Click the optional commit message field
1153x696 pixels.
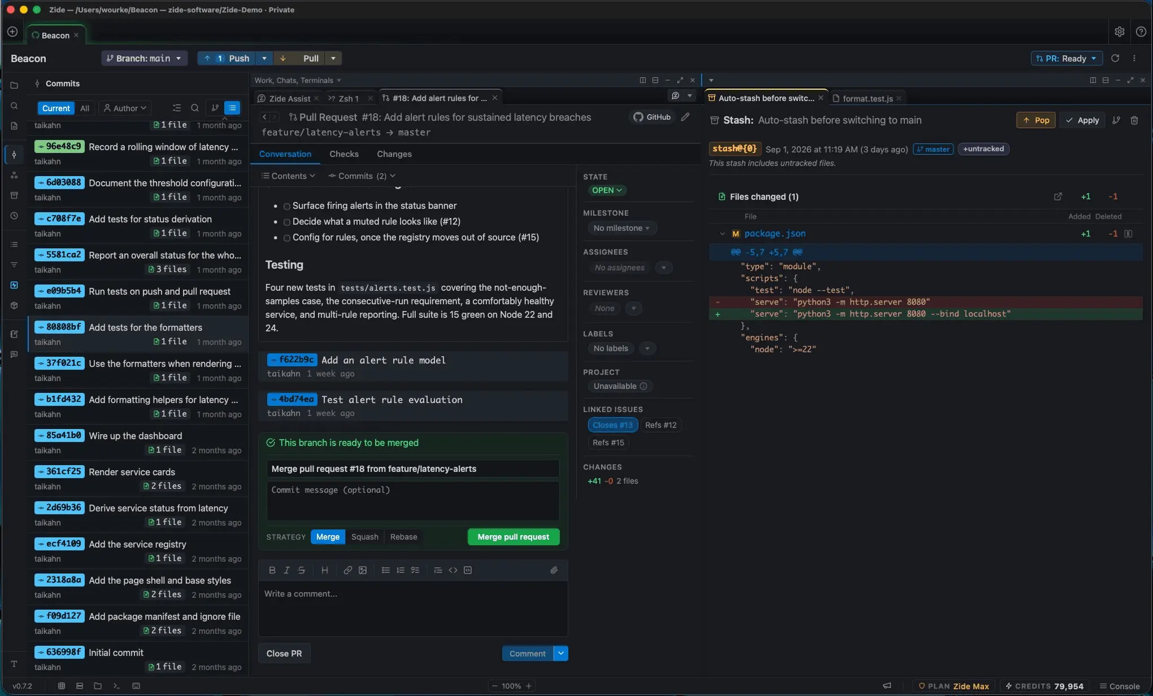(x=412, y=501)
